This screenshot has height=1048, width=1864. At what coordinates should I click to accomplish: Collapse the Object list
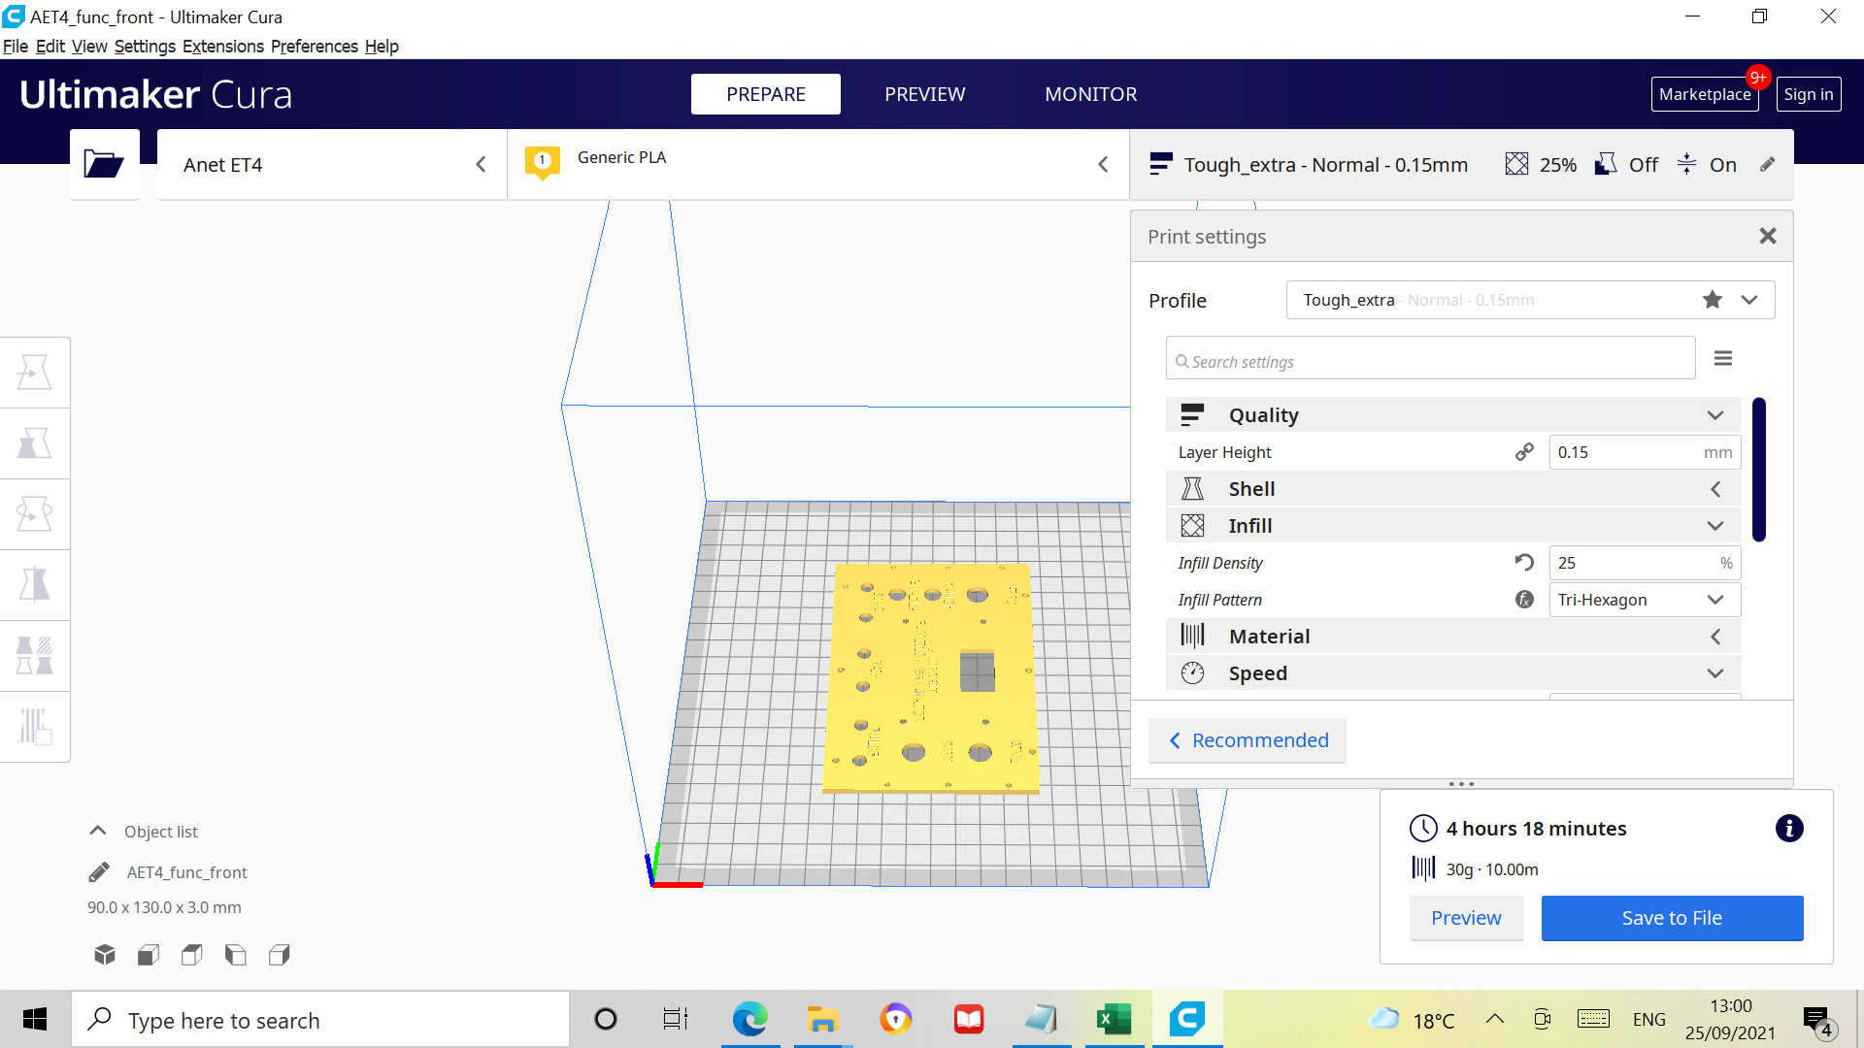pyautogui.click(x=98, y=832)
